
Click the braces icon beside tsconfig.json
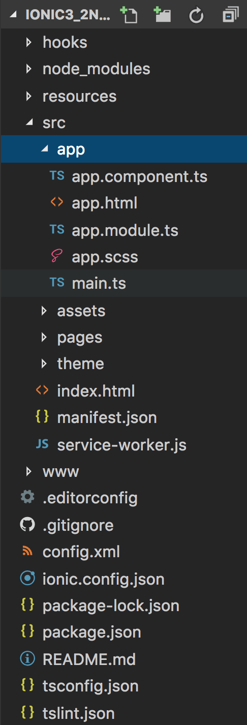27,685
